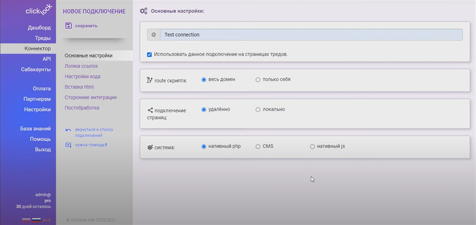
Task: Click the save floppy disk icon
Action: click(x=68, y=26)
